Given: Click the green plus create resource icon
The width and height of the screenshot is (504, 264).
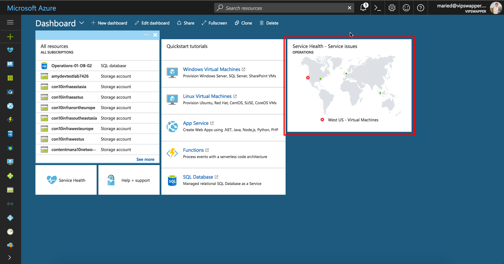Looking at the screenshot, I should 10,37.
